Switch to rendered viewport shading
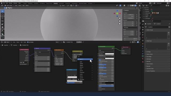 136,5
